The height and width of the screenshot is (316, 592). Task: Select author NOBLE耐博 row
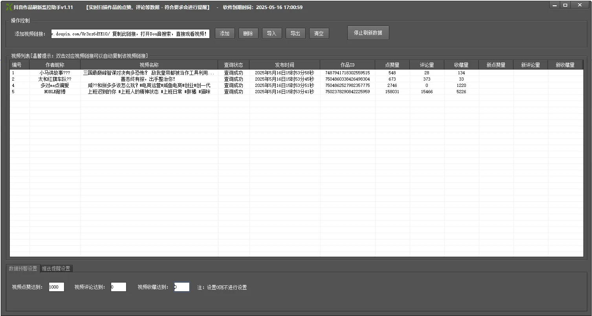coord(55,92)
